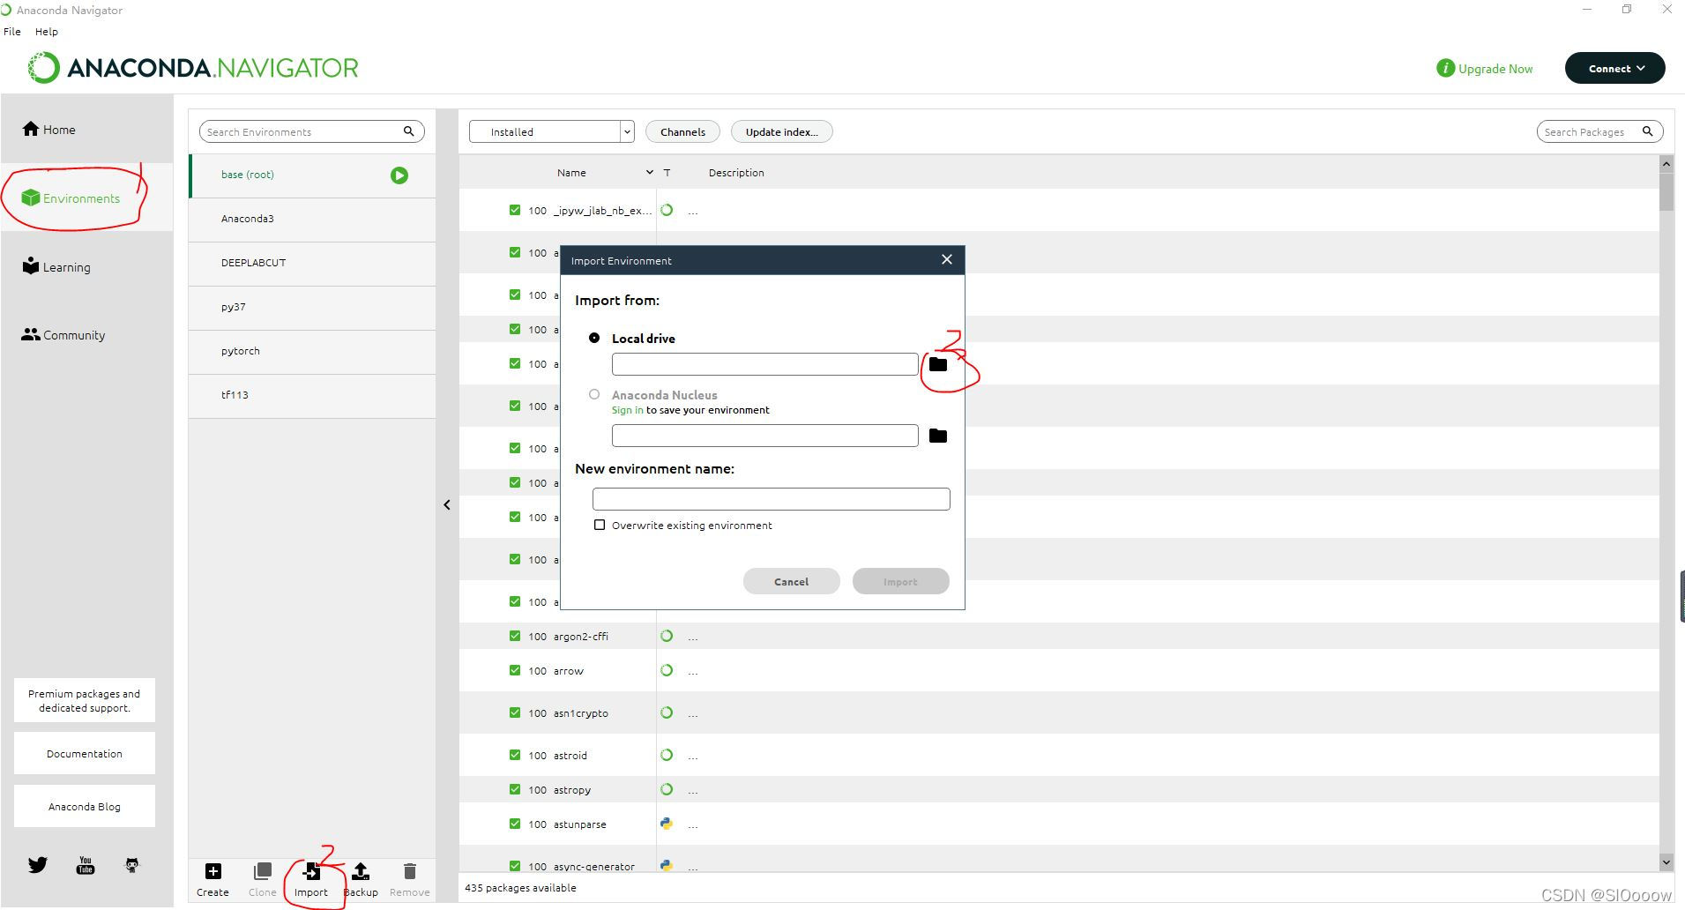Image resolution: width=1685 pixels, height=910 pixels.
Task: Click the package list vertical scrollbar
Action: 1666,192
